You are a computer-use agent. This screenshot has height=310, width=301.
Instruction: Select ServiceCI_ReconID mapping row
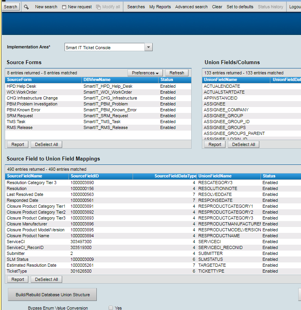tap(153, 247)
